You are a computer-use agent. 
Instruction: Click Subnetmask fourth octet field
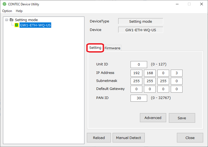(177, 81)
